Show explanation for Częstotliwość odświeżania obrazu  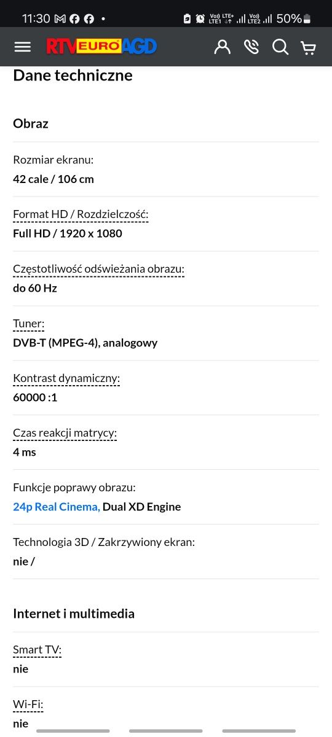(98, 269)
